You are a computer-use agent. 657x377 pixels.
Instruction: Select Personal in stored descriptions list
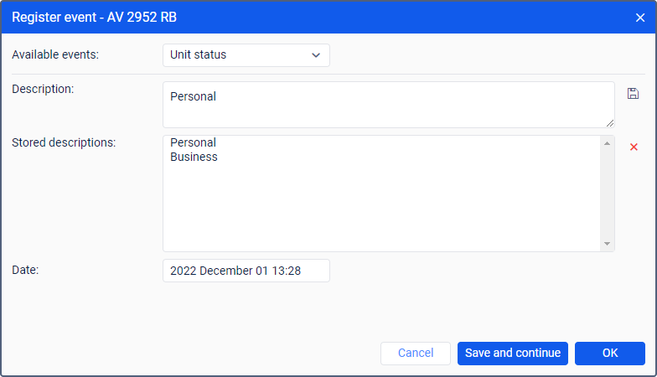point(193,143)
